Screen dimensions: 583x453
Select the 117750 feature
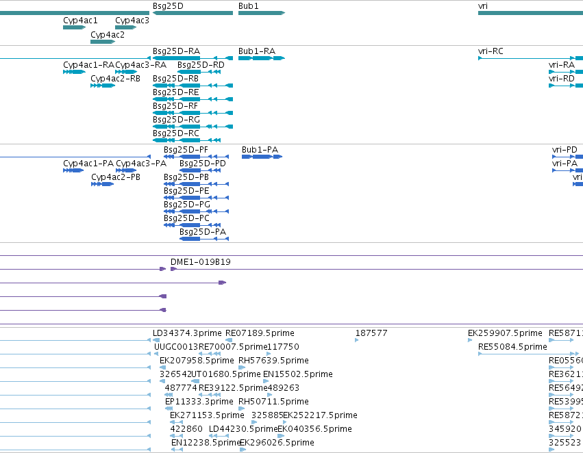269,354
